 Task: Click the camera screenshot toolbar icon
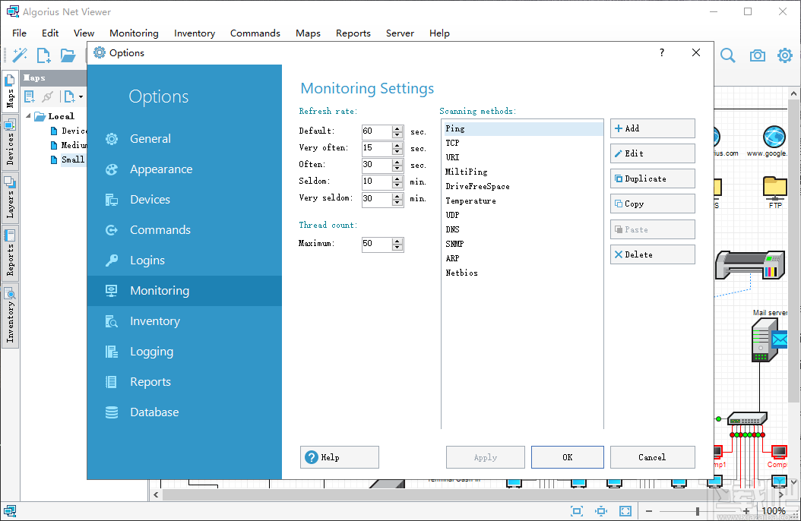click(757, 55)
